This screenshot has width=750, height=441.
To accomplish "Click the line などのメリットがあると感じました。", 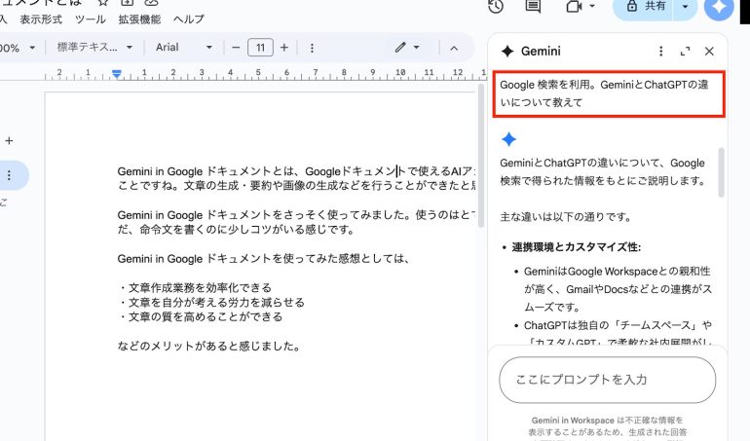I will [x=209, y=346].
